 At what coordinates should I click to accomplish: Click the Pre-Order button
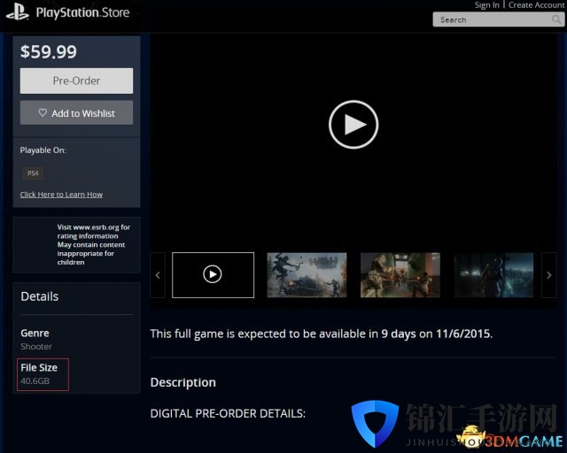pyautogui.click(x=77, y=81)
